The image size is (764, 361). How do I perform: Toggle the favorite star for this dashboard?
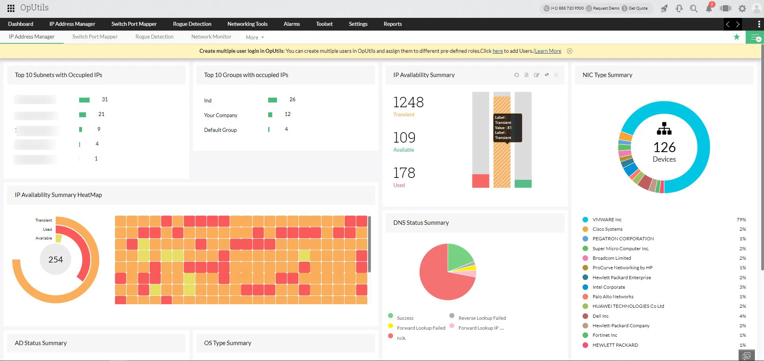(737, 37)
